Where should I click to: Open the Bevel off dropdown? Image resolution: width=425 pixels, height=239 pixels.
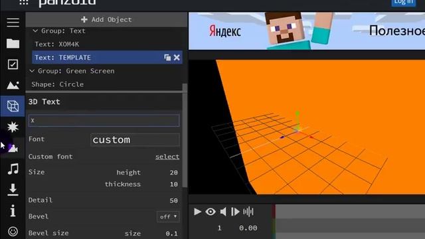pos(168,217)
